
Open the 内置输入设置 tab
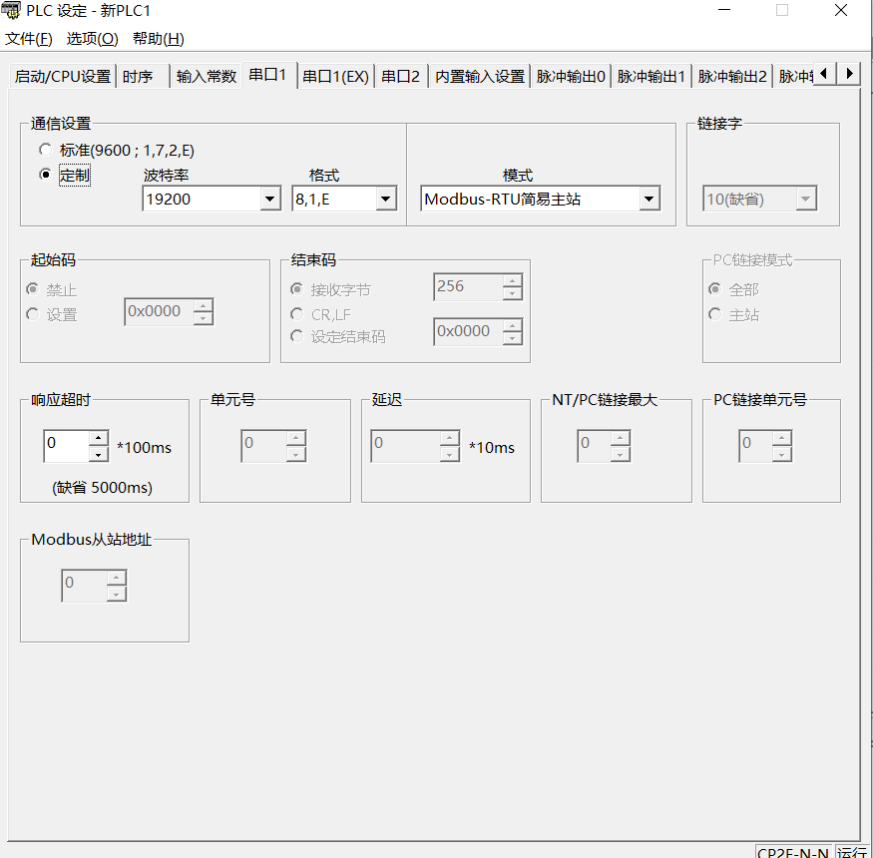479,77
